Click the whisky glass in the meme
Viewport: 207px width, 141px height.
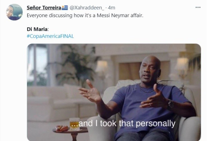pyautogui.click(x=74, y=124)
